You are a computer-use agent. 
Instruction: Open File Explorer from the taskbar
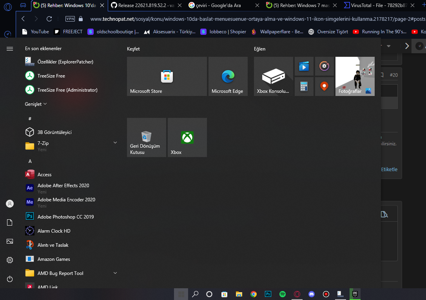pyautogui.click(x=239, y=294)
